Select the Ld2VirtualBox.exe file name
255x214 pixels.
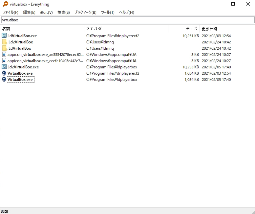coord(23,67)
